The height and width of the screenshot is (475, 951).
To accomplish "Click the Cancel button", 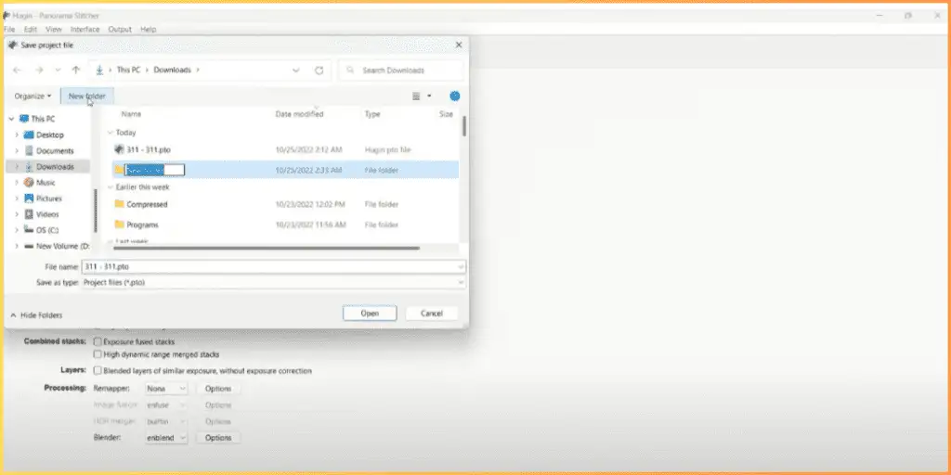I will (x=432, y=314).
